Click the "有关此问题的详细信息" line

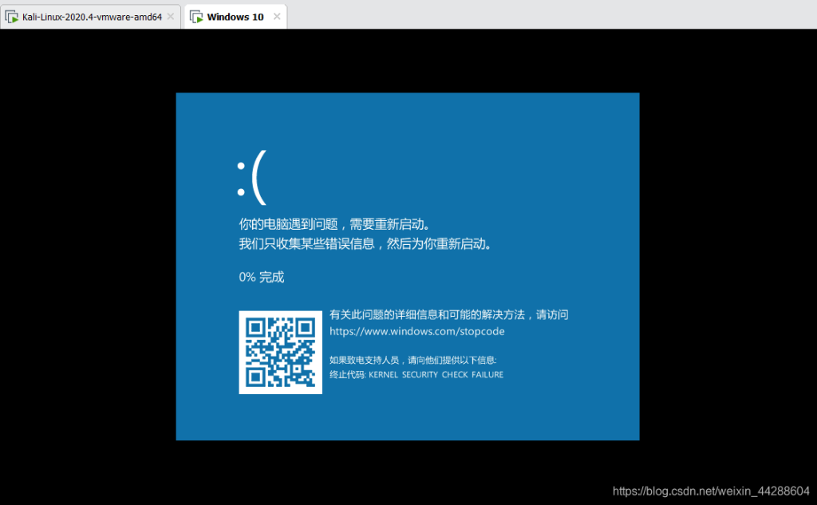[x=448, y=315]
